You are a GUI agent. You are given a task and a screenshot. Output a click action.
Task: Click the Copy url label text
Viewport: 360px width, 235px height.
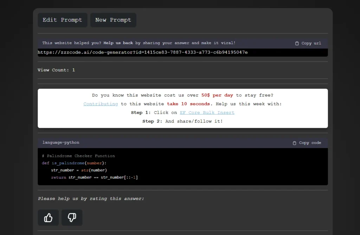point(311,43)
